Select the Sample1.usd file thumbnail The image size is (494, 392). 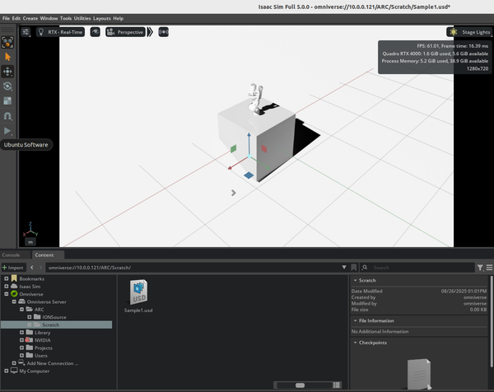138,293
